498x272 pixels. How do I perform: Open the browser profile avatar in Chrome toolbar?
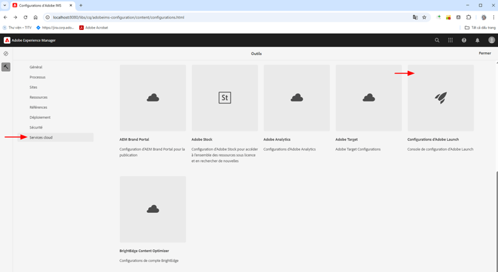pos(483,17)
